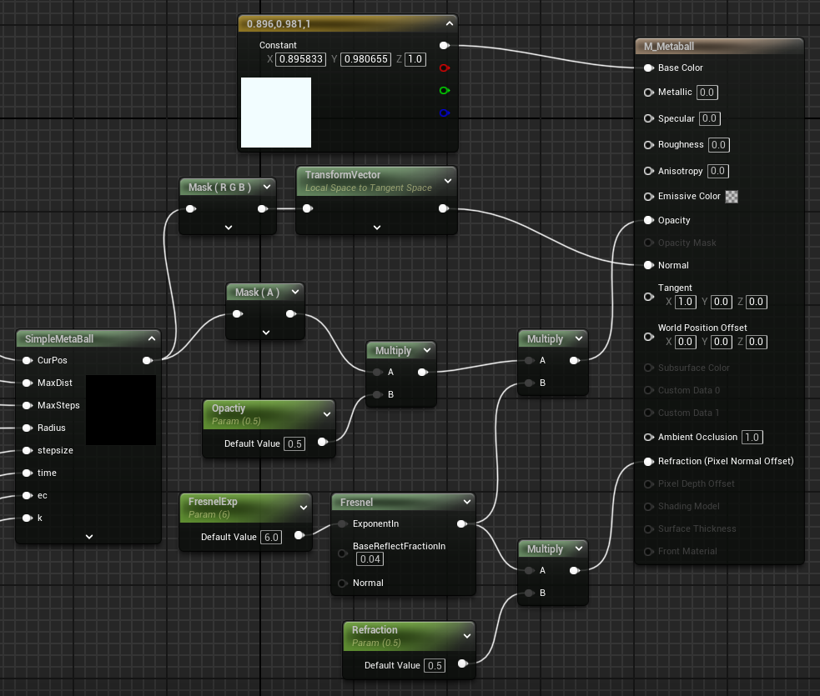This screenshot has width=820, height=696.
Task: Click the Opacity input pin on M_Metaball
Action: click(648, 220)
